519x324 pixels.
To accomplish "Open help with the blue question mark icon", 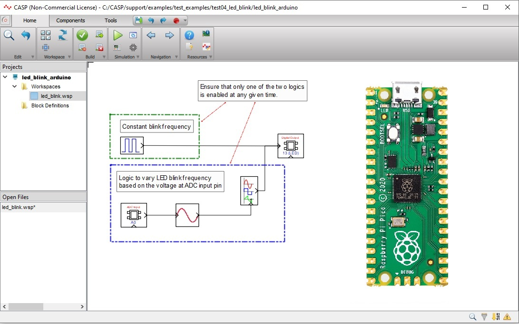I will click(189, 35).
